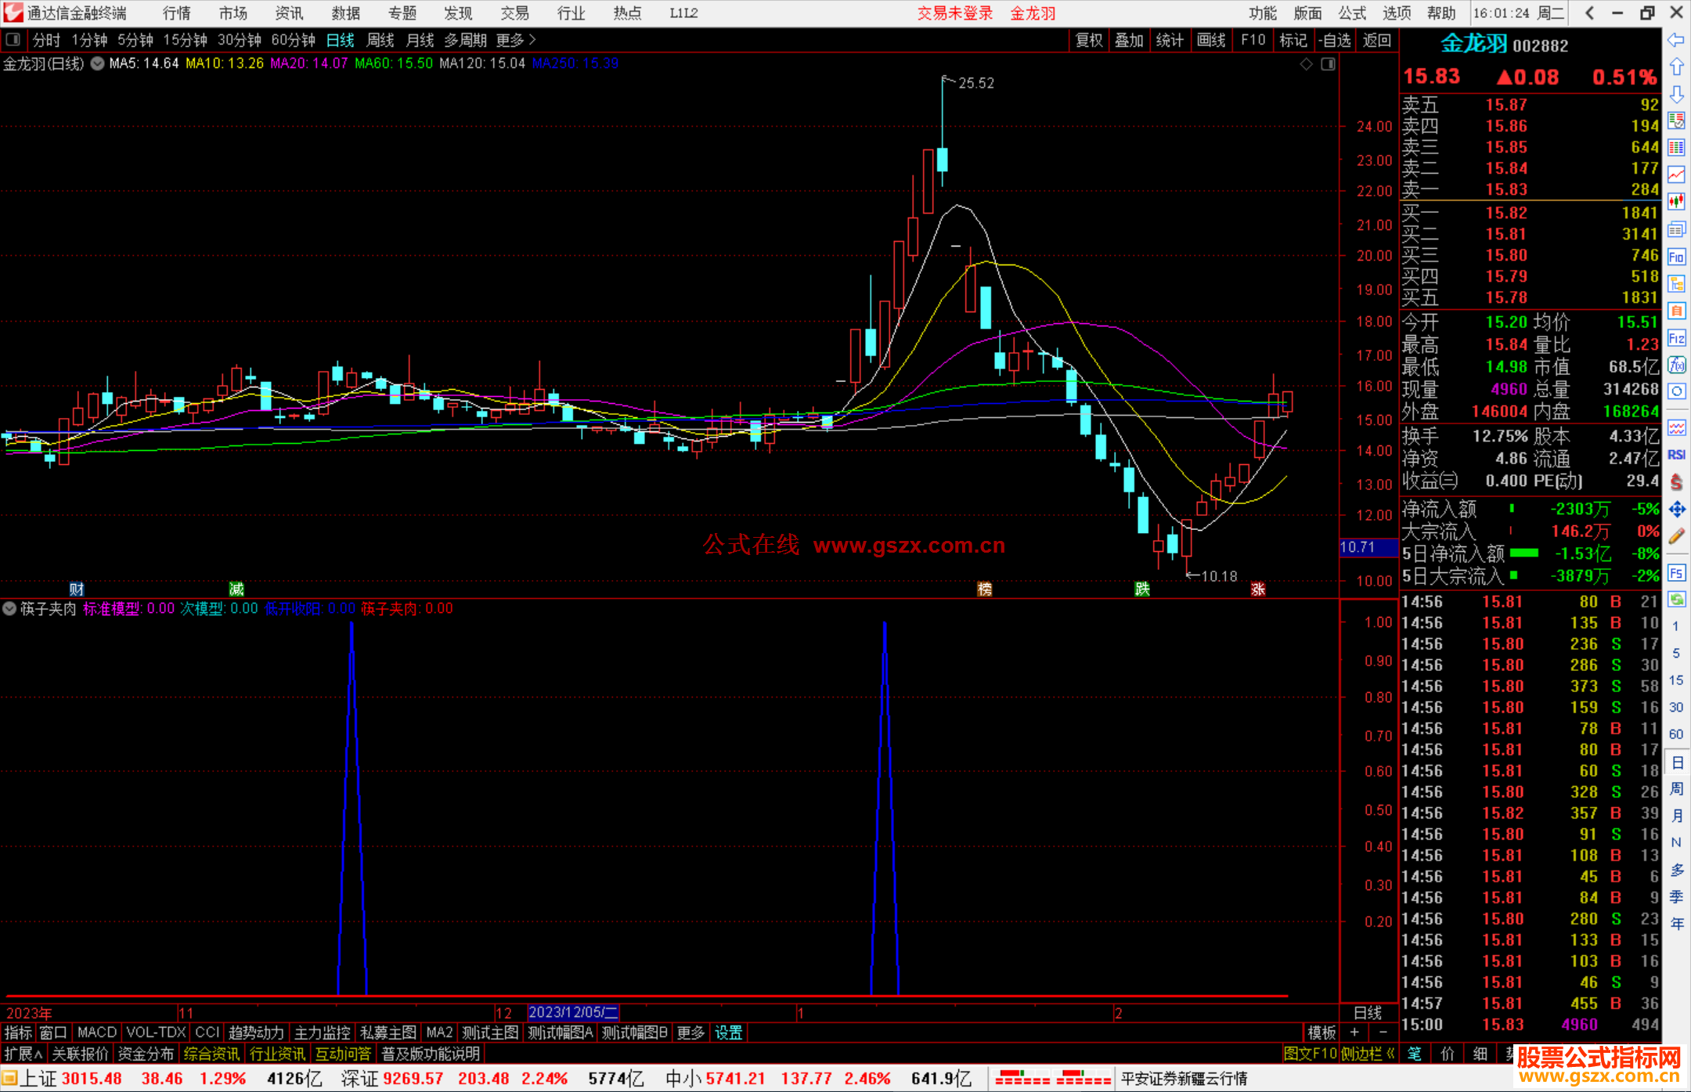Switch to the MACD indicator tab
1691x1092 pixels.
tap(96, 1033)
